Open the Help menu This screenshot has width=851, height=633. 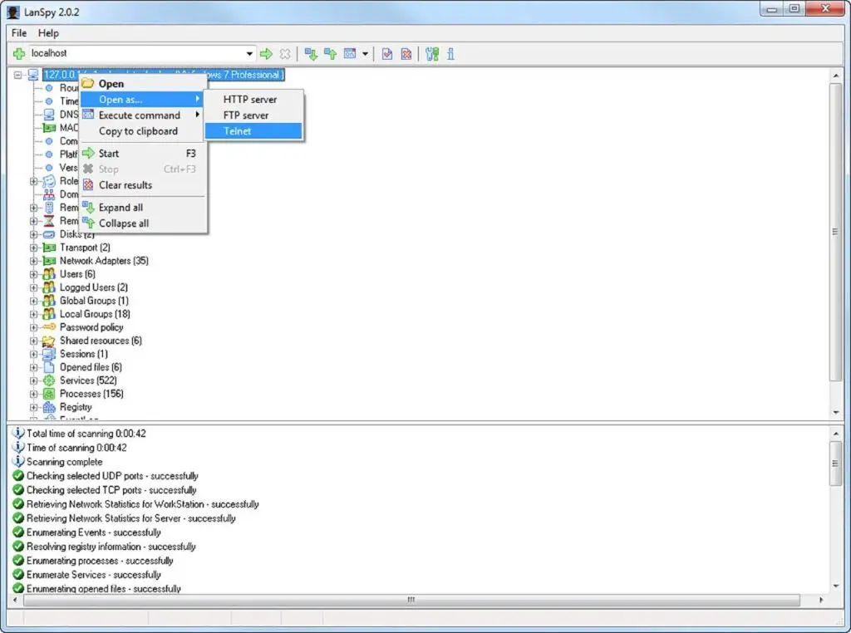48,33
